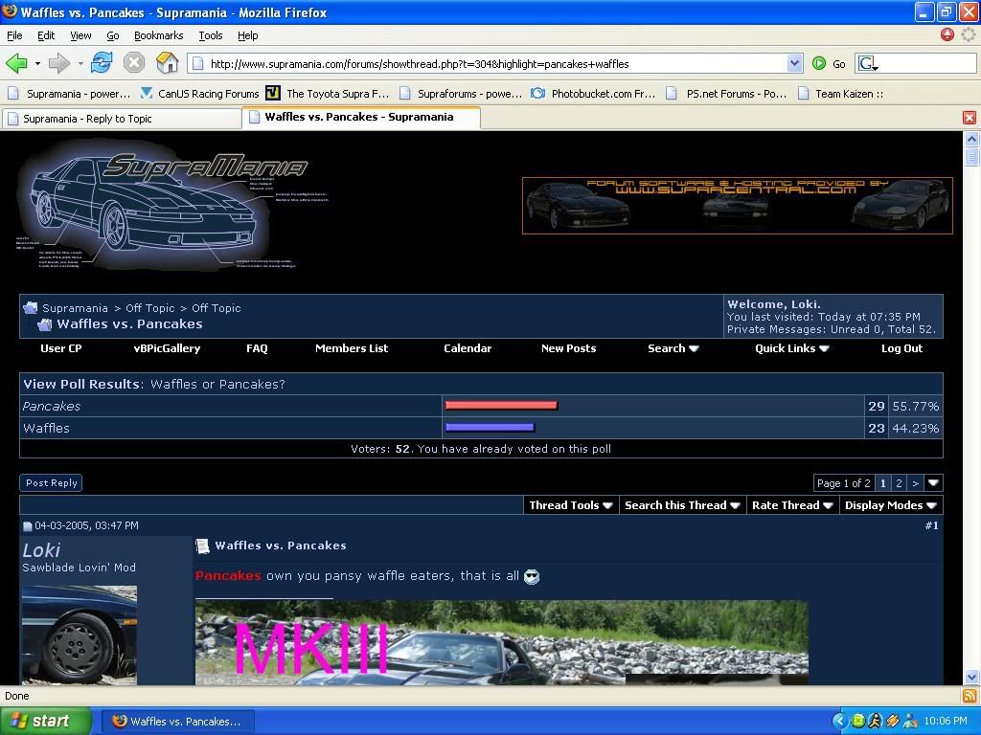Open the Home page icon
The image size is (981, 735).
click(x=167, y=62)
